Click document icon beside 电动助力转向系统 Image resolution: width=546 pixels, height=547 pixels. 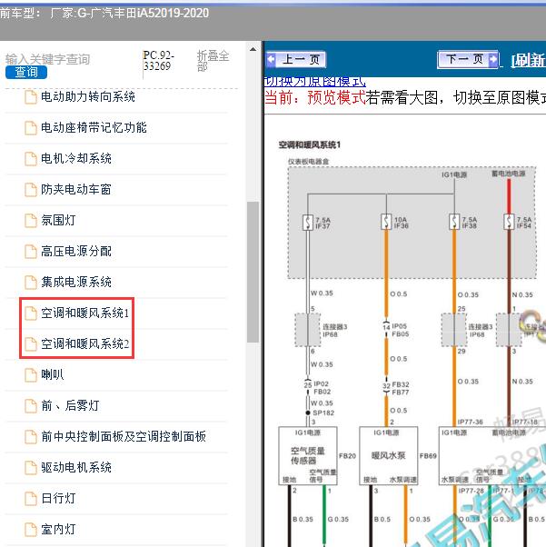[31, 97]
